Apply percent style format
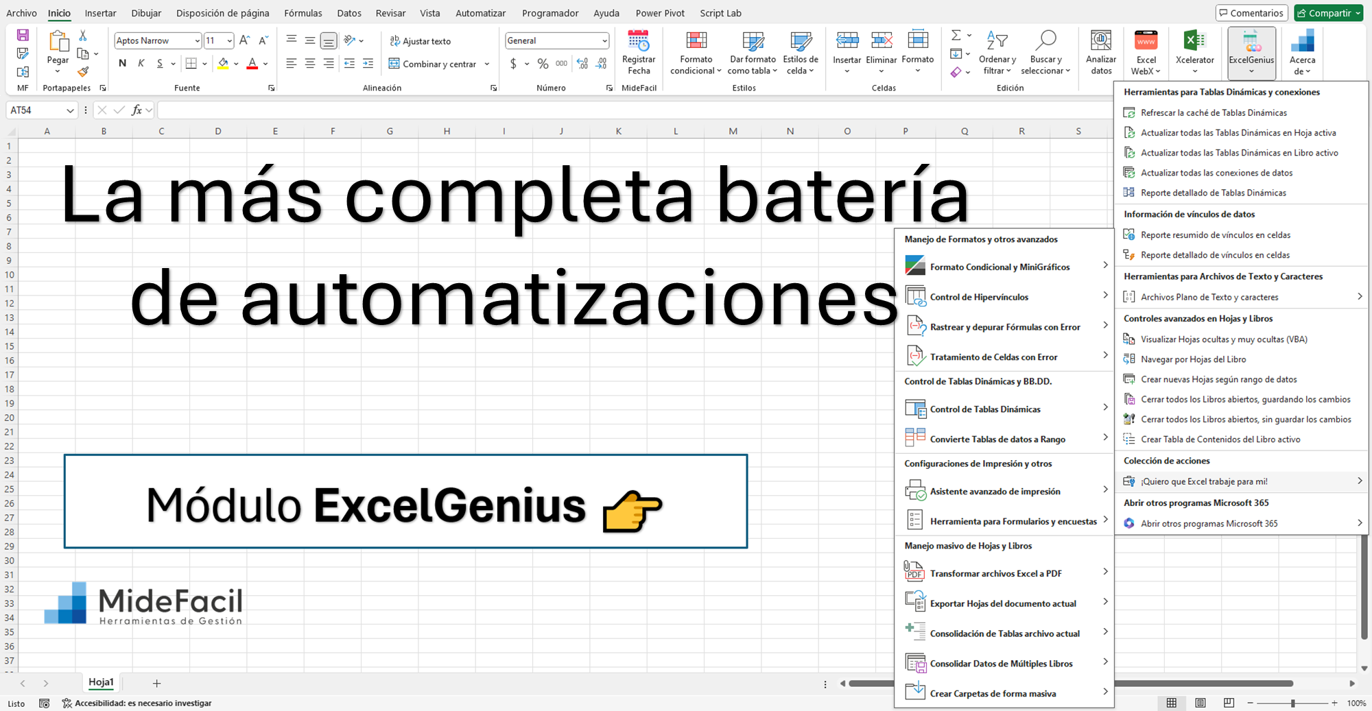This screenshot has height=711, width=1372. click(543, 64)
